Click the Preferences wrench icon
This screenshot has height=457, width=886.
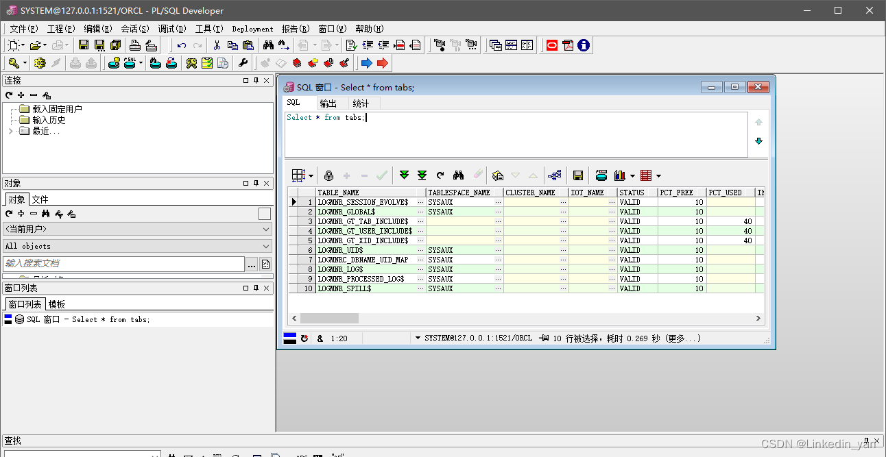[243, 63]
